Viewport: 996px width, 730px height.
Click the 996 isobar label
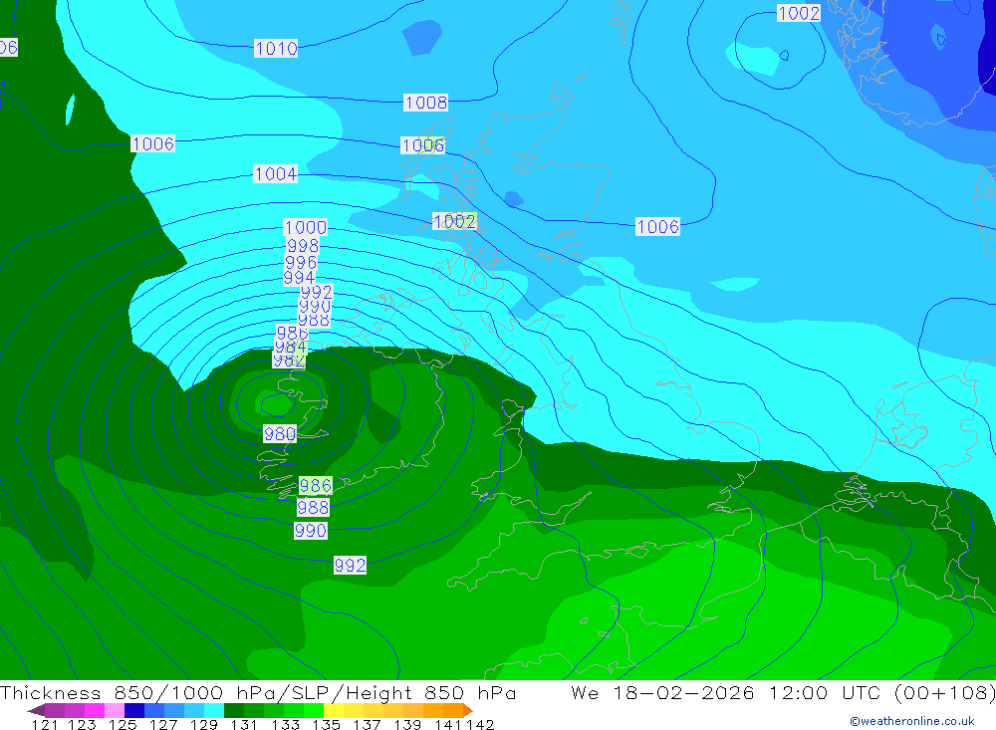301,262
